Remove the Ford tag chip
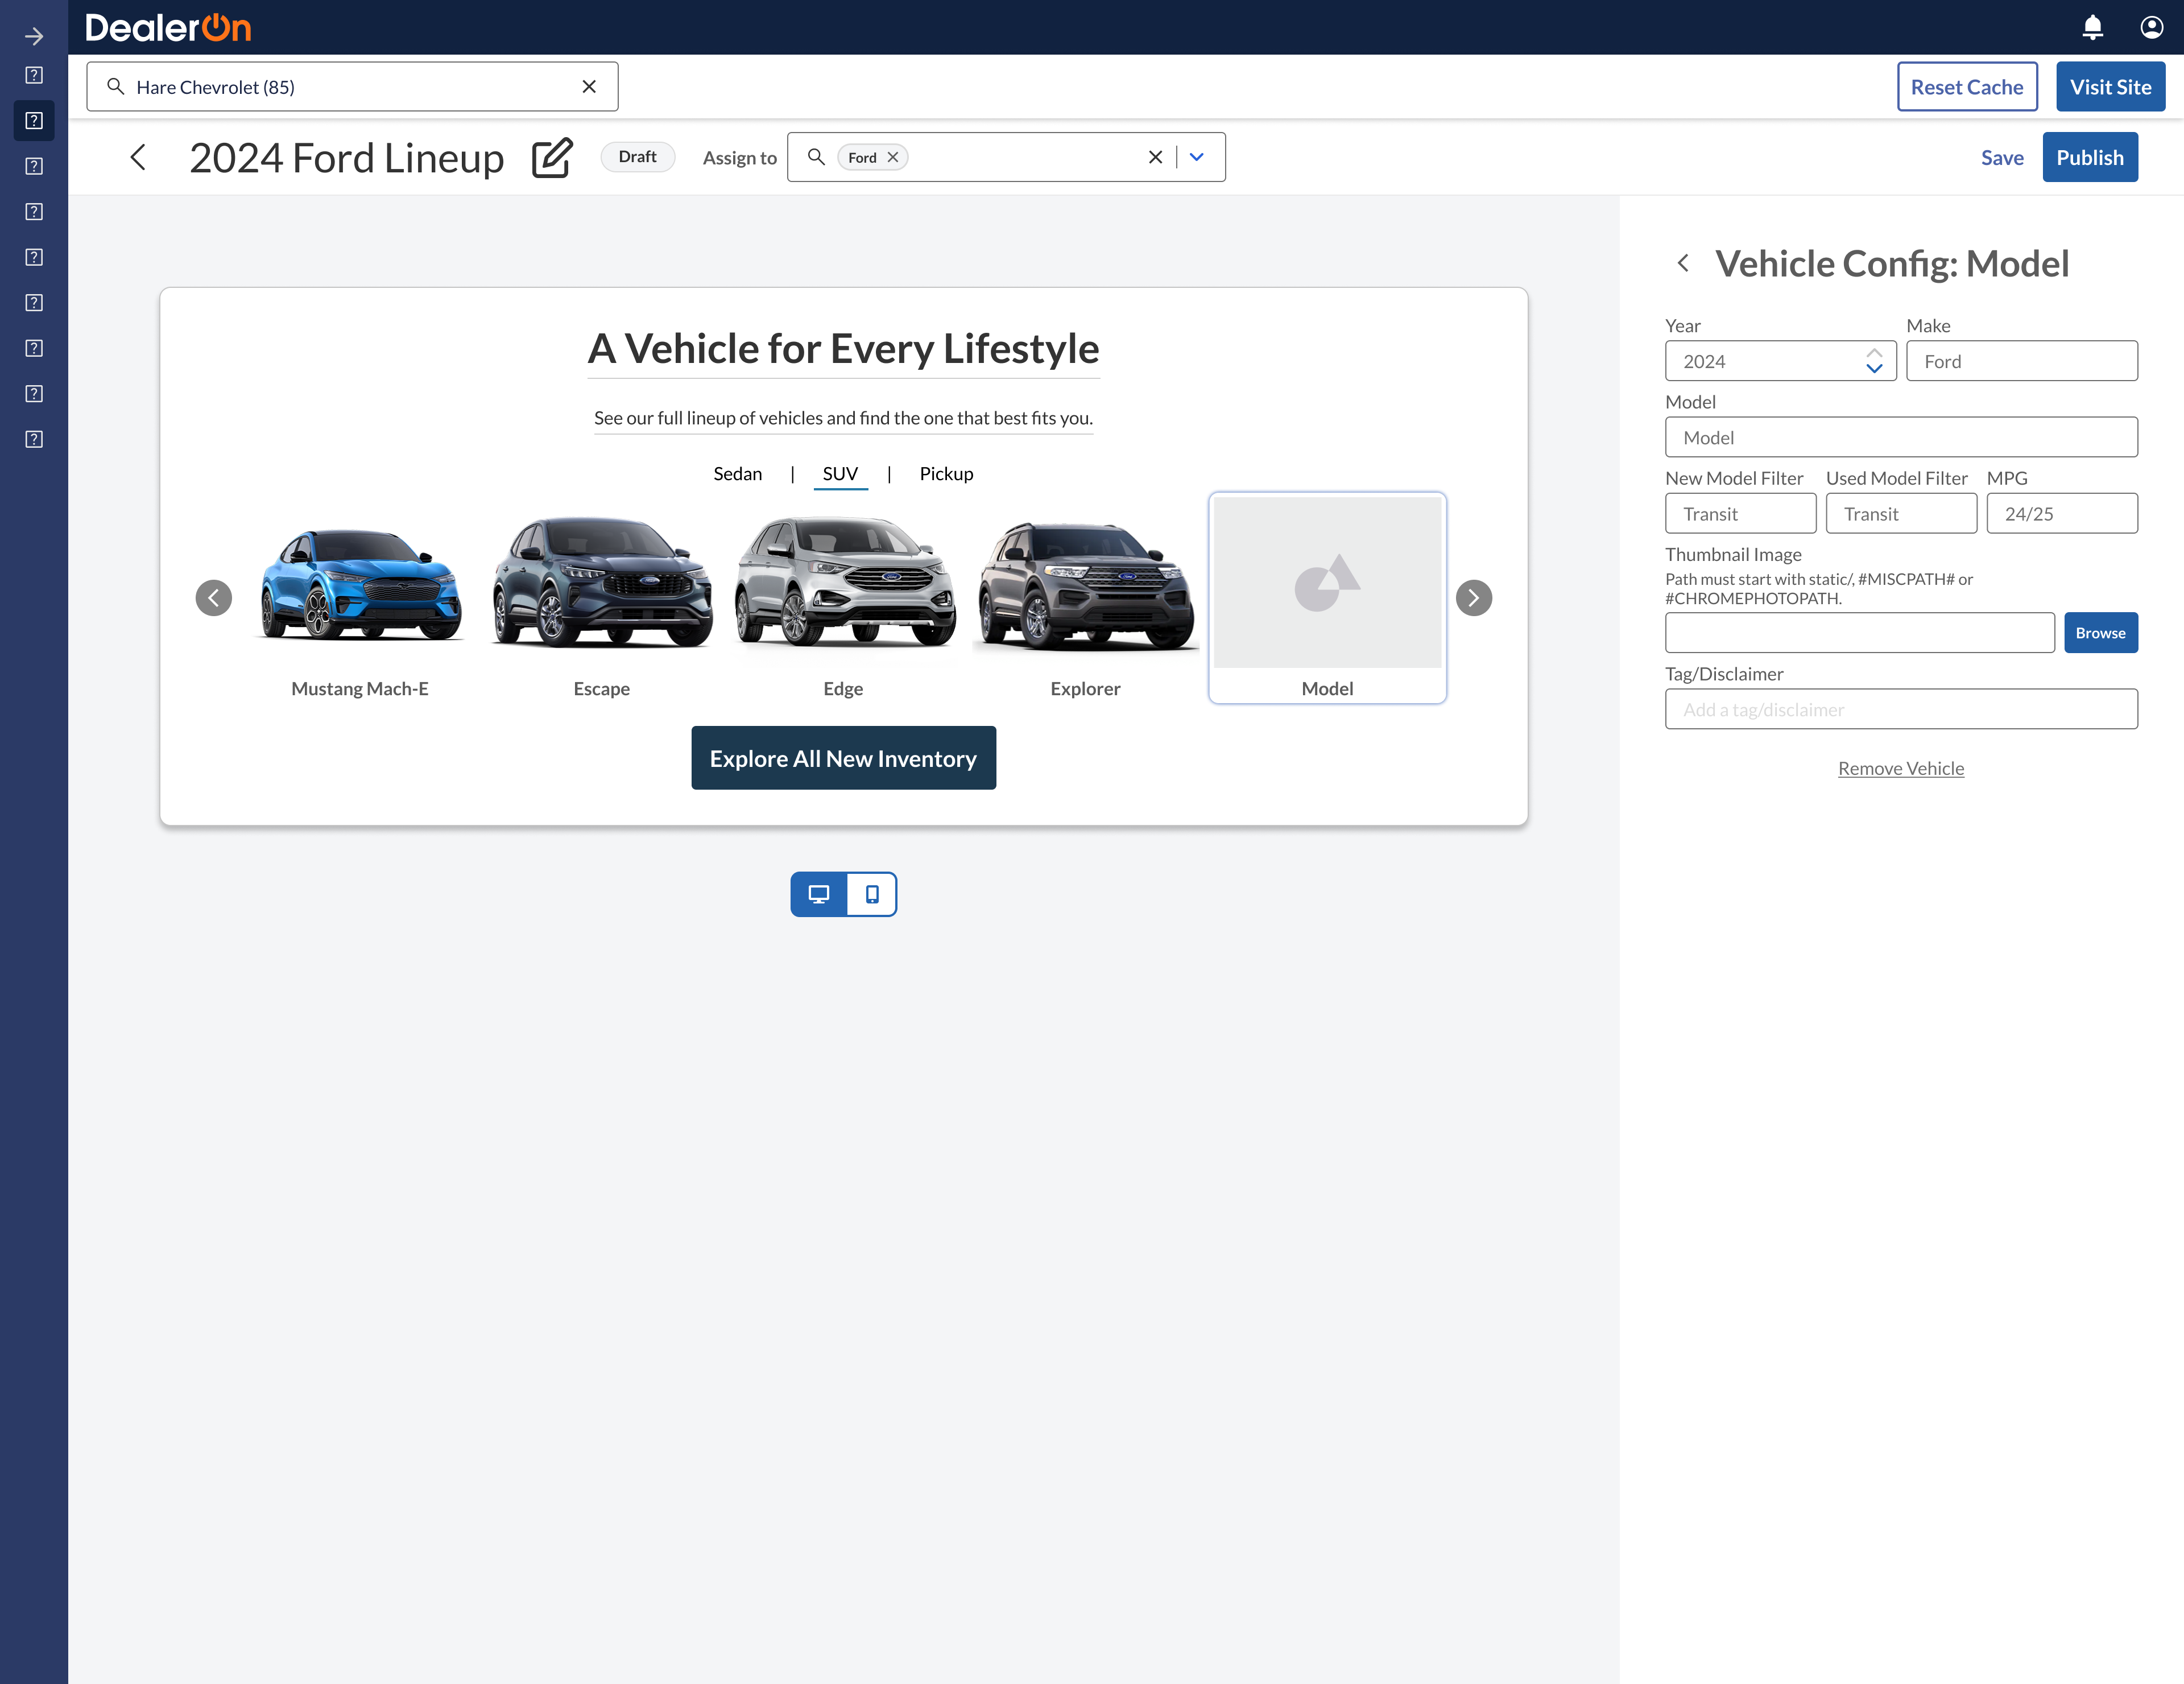Image resolution: width=2184 pixels, height=1684 pixels. [x=893, y=158]
